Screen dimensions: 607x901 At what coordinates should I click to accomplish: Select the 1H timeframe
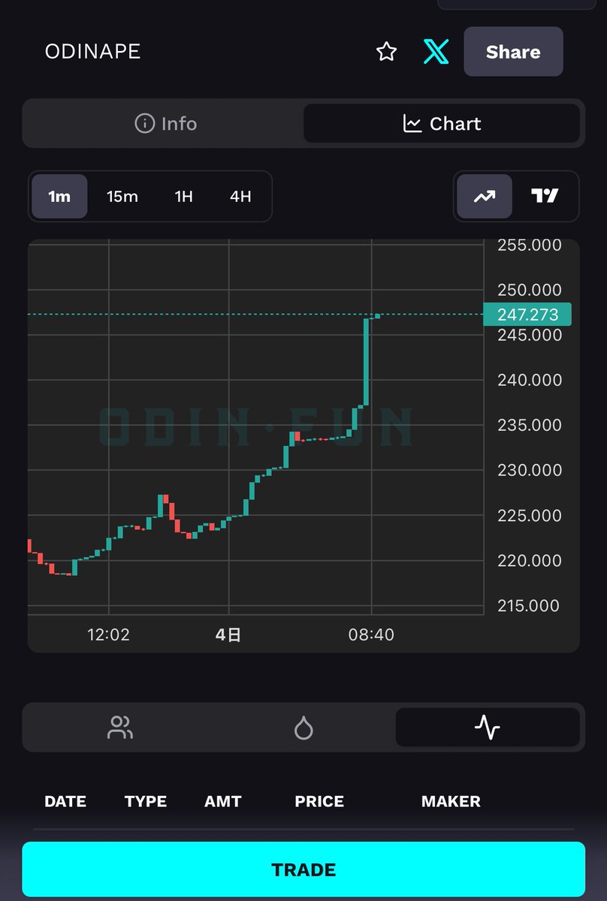tap(184, 197)
